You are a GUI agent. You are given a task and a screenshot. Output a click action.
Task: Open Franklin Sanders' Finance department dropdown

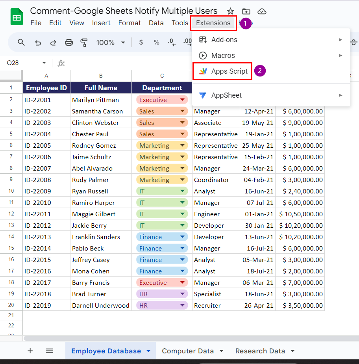182,237
